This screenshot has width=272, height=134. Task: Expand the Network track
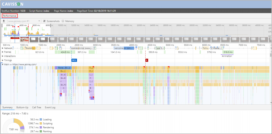(3, 48)
